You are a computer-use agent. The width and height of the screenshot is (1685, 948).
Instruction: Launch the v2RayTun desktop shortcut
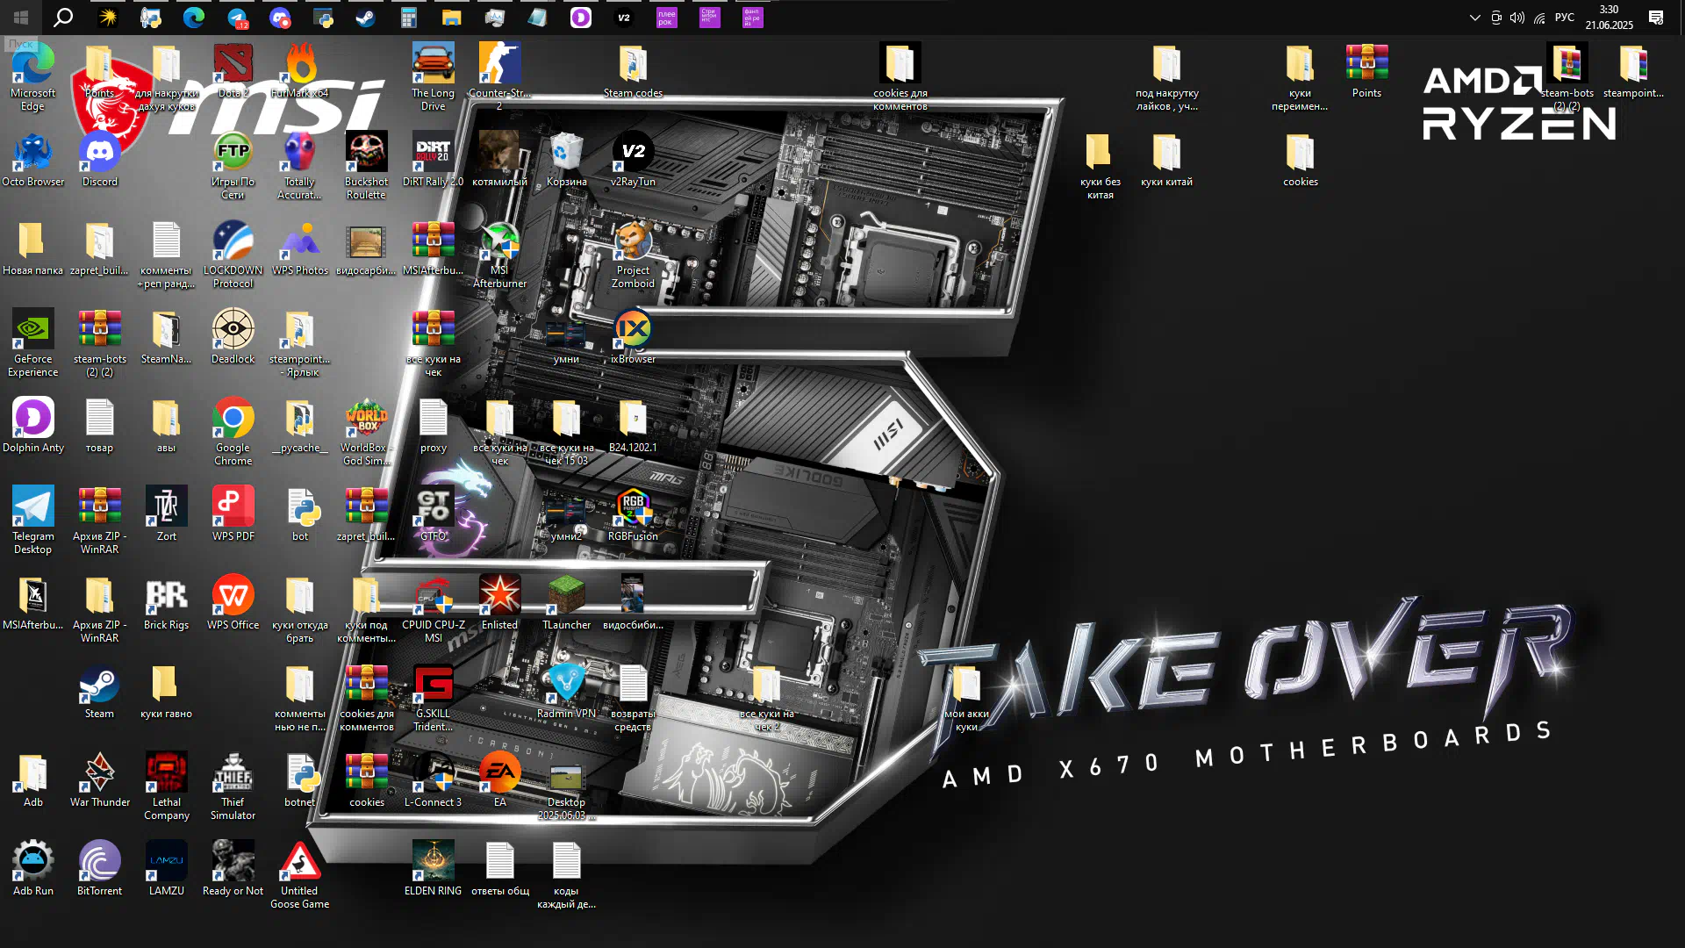pyautogui.click(x=633, y=159)
